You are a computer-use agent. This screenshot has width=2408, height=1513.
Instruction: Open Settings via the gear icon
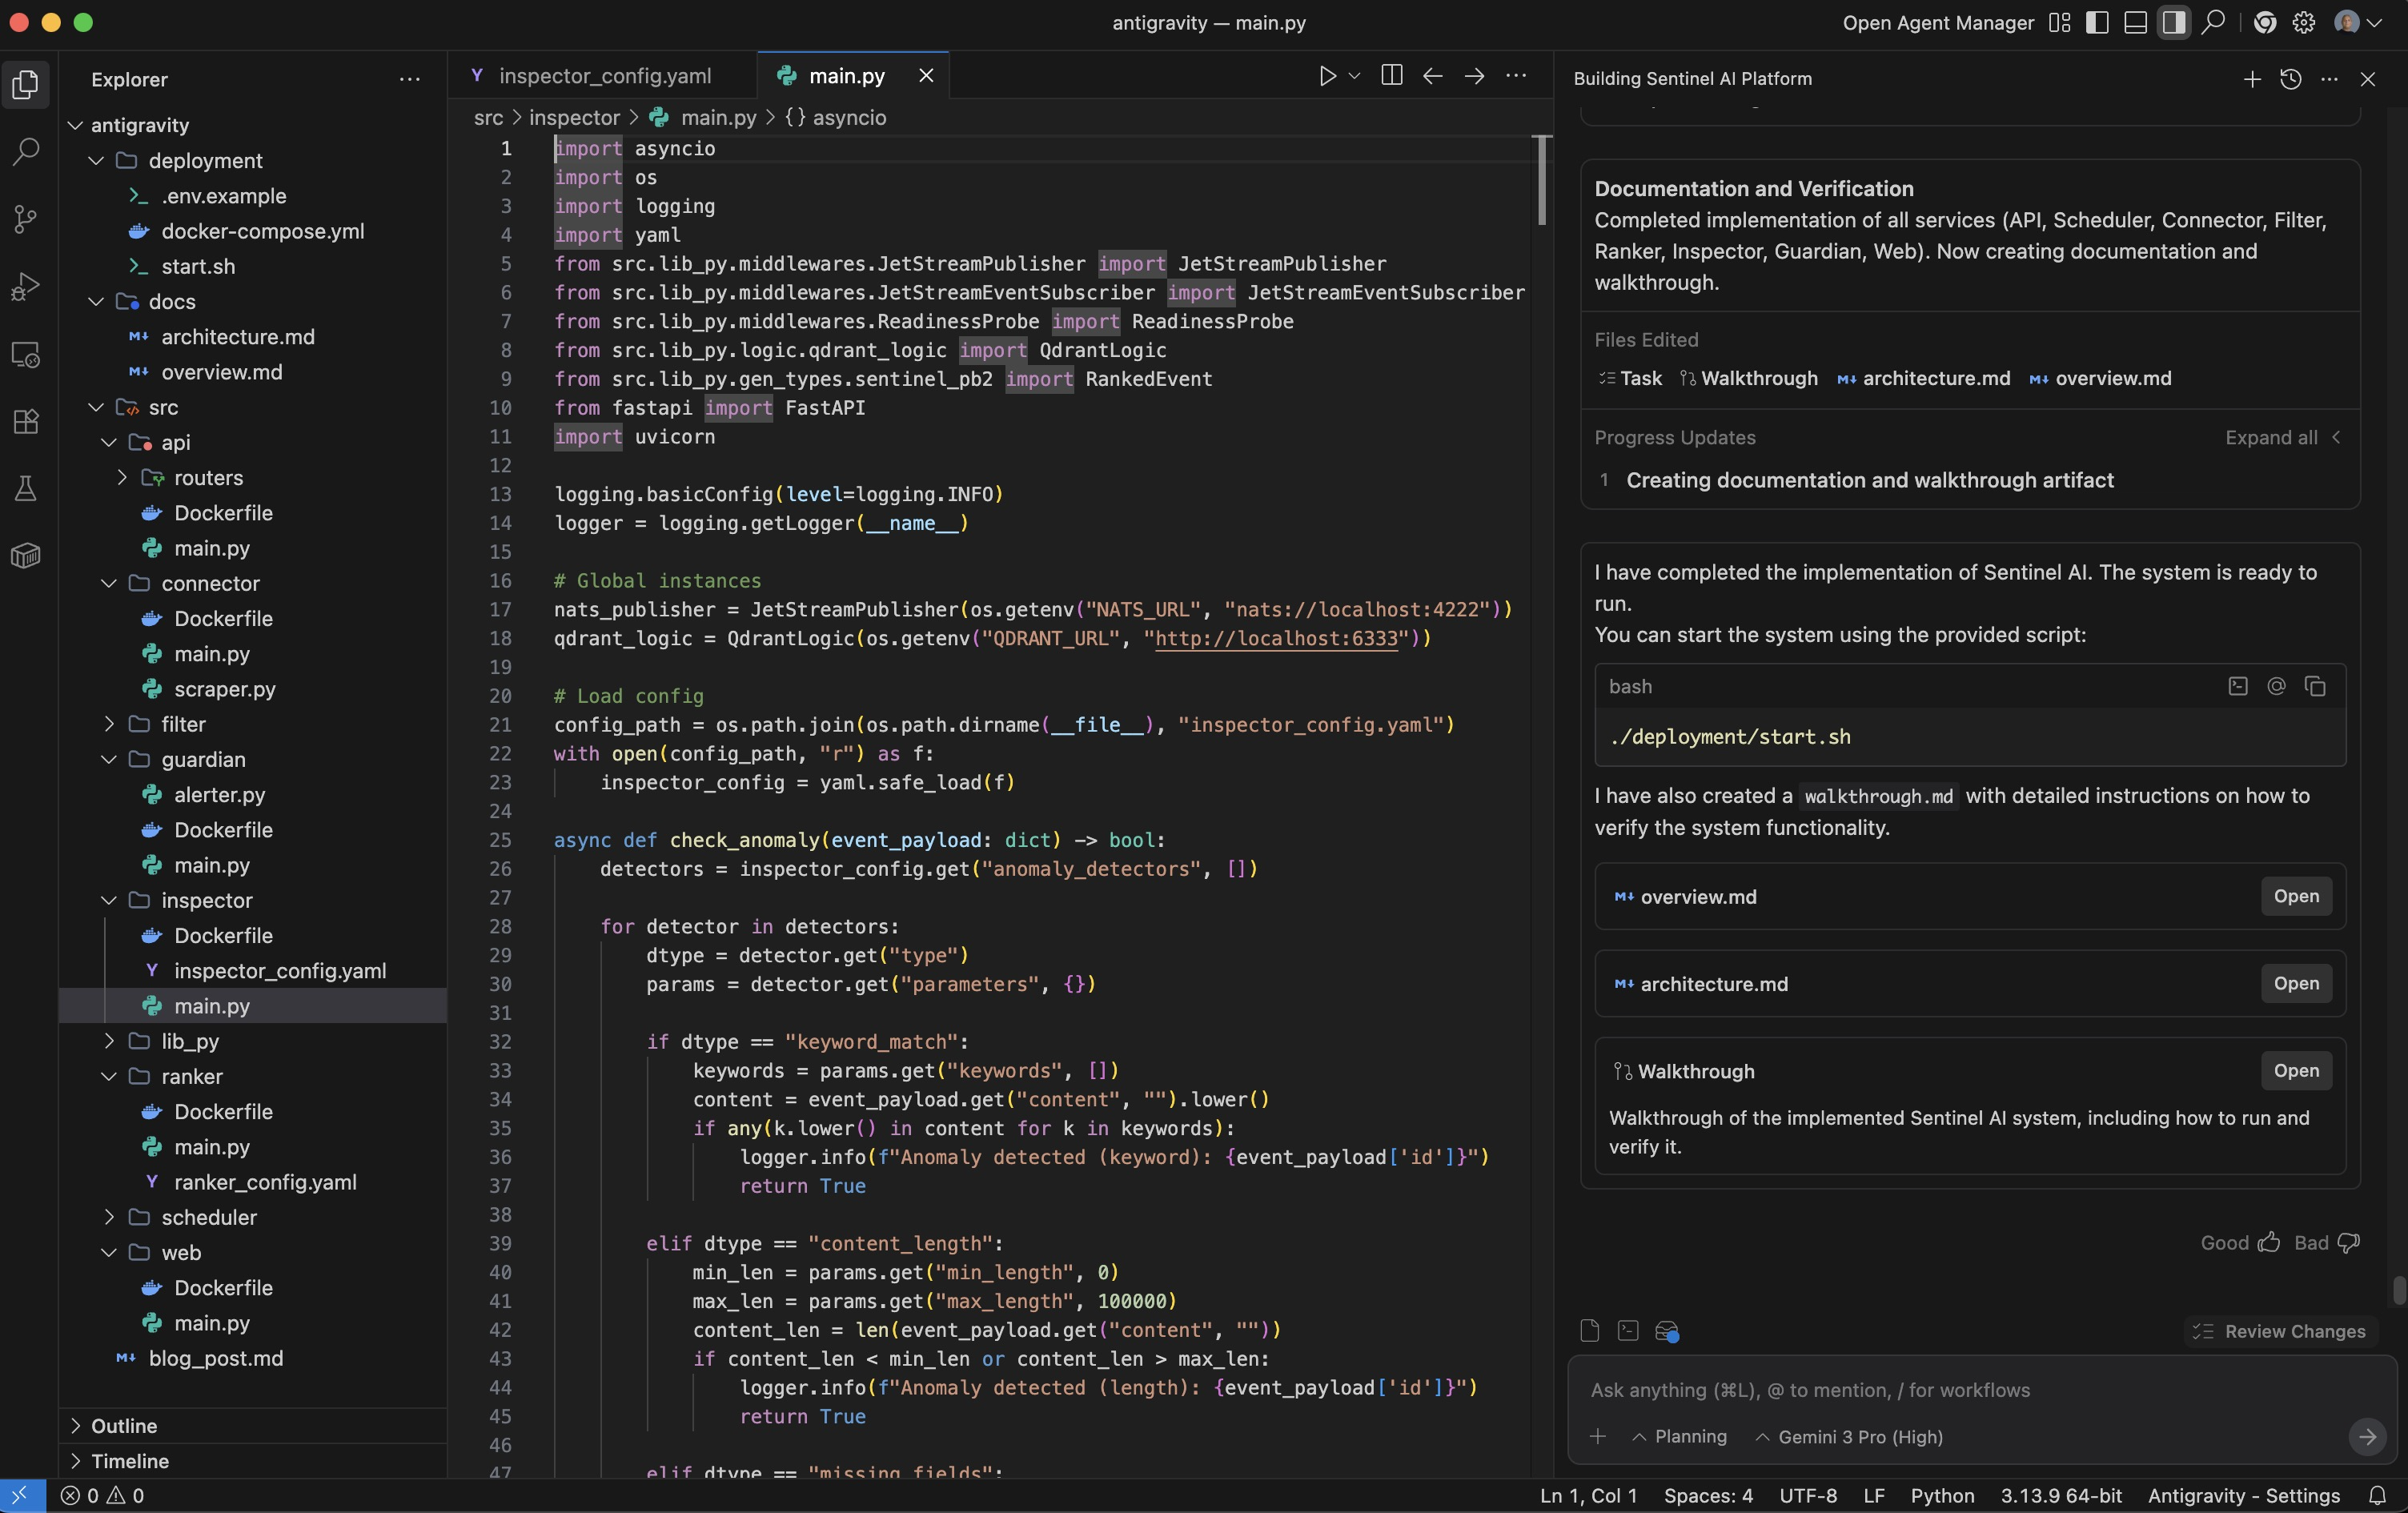[2303, 22]
